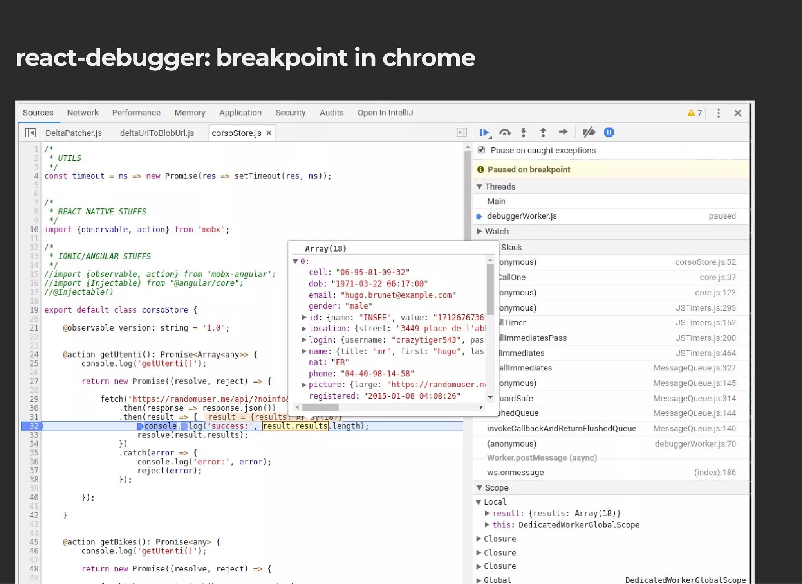Click the email value hugo.brunet@example.com
Screen dimensions: 802x584
click(398, 295)
